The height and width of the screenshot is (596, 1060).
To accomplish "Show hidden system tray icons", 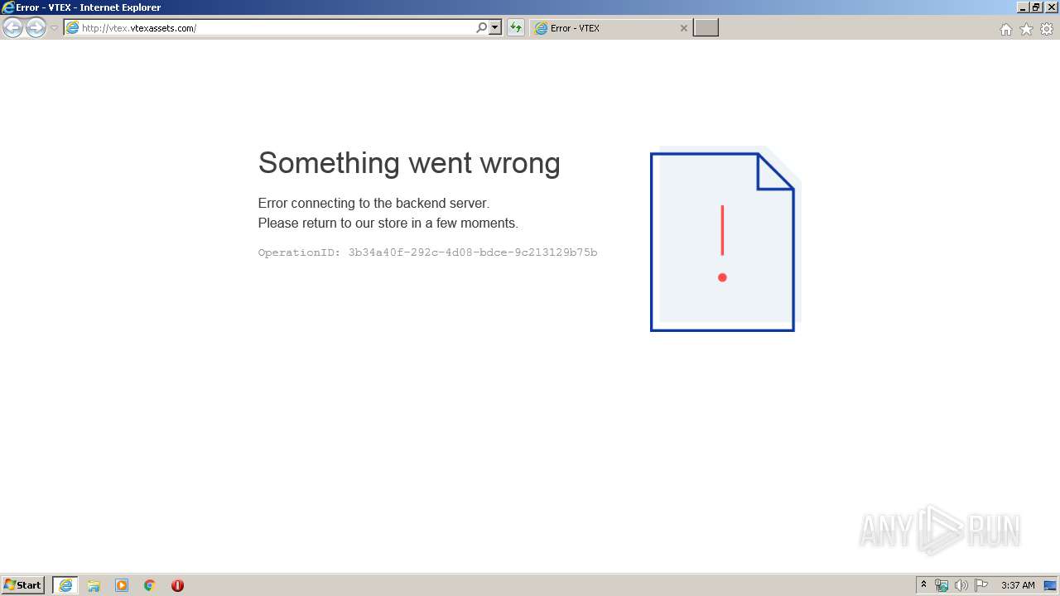I will coord(923,585).
